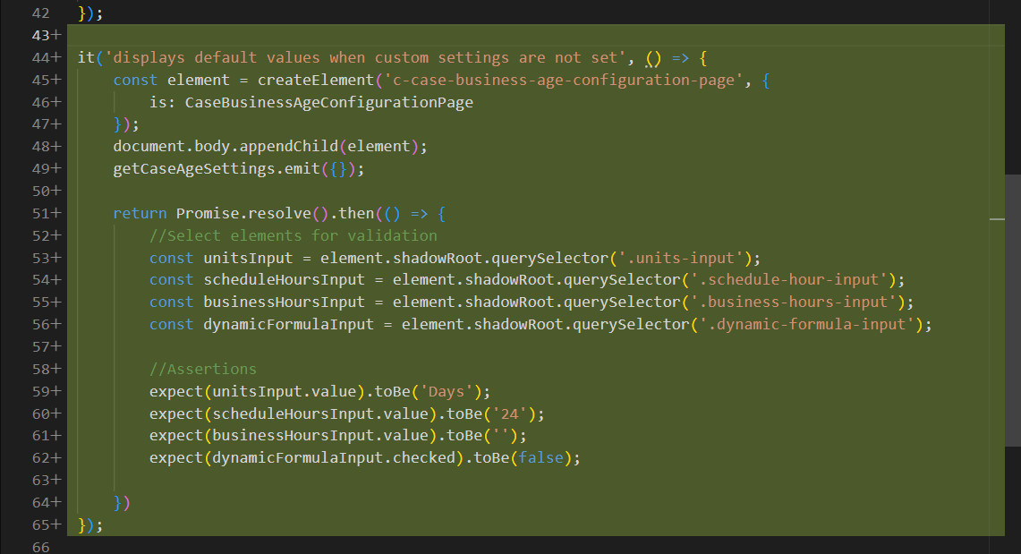Click 'c-case-business-age-configuration-page' string
This screenshot has height=554, width=1021.
click(564, 80)
